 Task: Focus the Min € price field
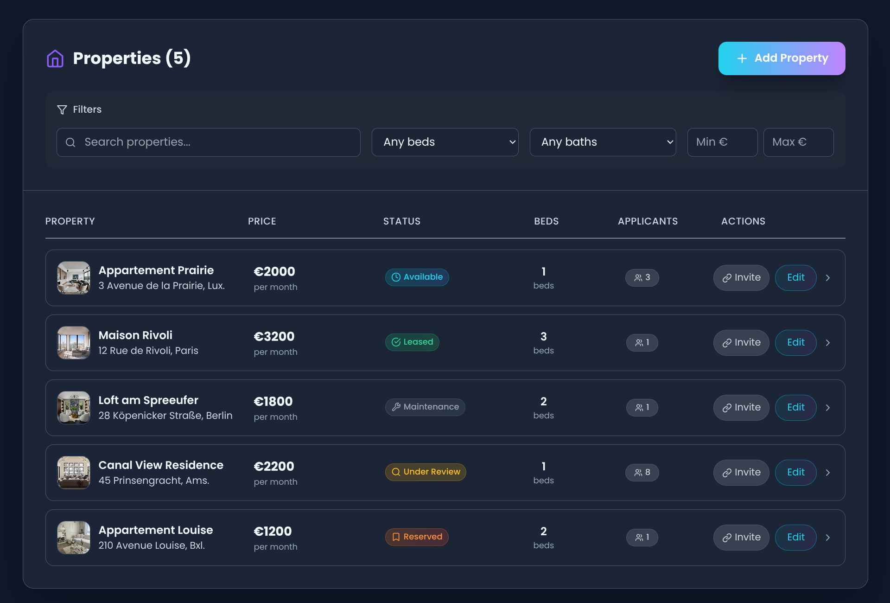click(x=722, y=142)
